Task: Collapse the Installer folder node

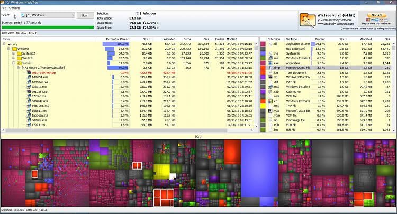Action: 13,63
